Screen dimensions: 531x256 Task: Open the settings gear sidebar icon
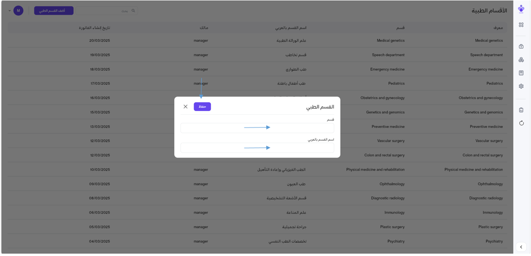click(x=521, y=86)
